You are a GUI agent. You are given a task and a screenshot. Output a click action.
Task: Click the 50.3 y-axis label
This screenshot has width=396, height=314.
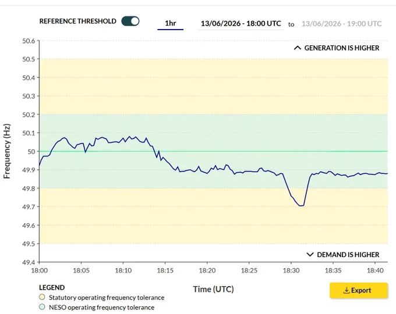coord(29,96)
